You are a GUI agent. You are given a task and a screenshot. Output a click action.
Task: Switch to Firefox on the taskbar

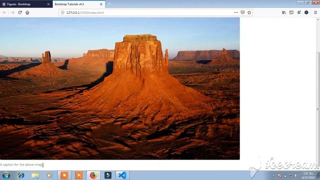93,175
